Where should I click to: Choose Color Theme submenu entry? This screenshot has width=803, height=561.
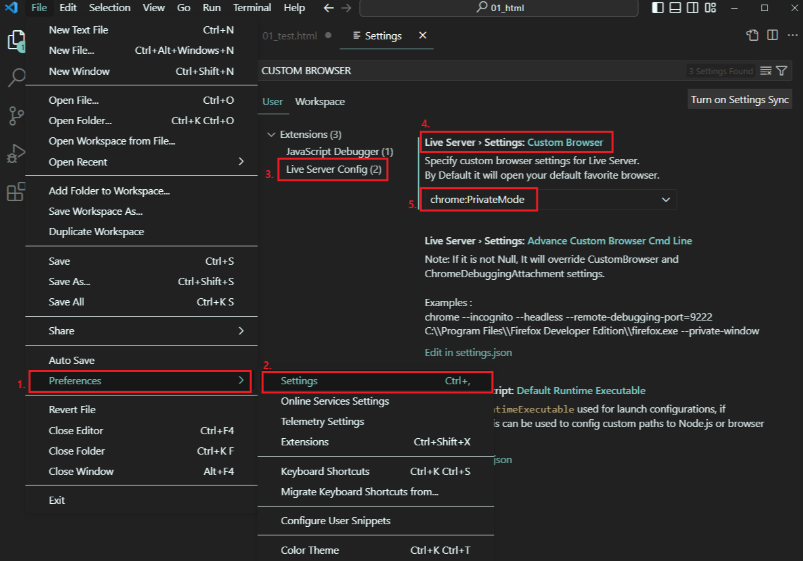(x=376, y=550)
